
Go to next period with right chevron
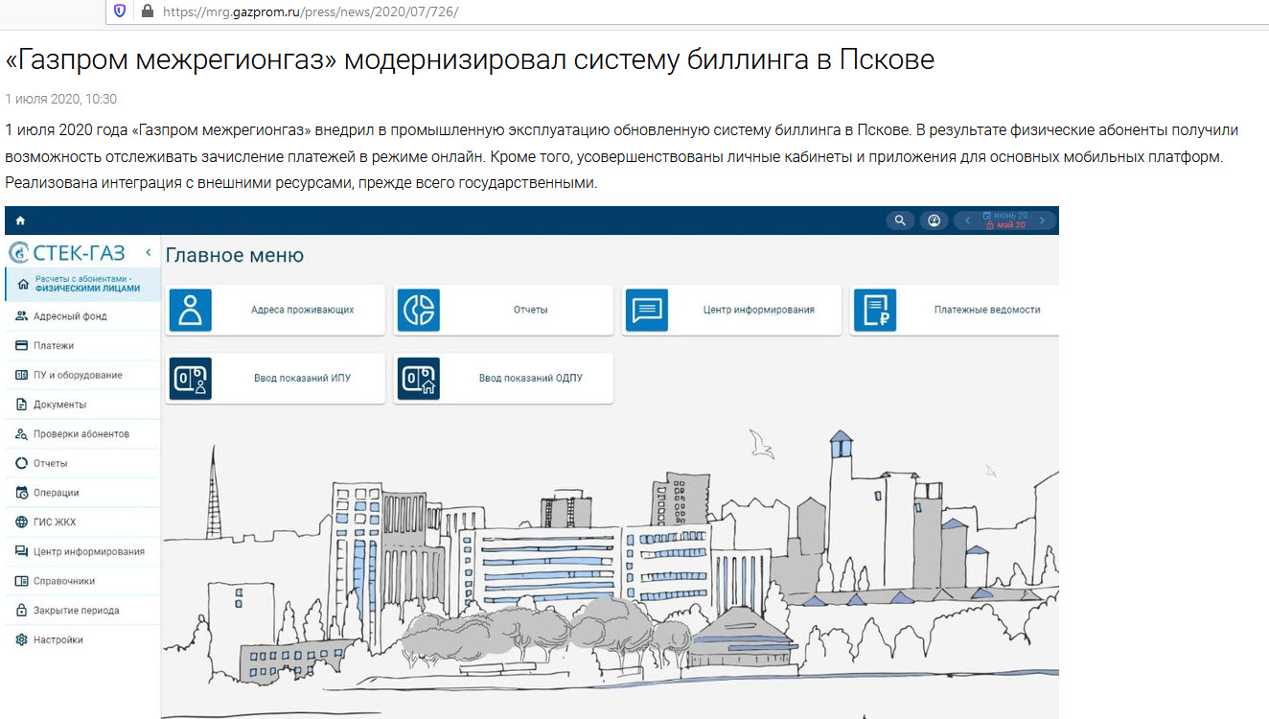click(x=1043, y=220)
